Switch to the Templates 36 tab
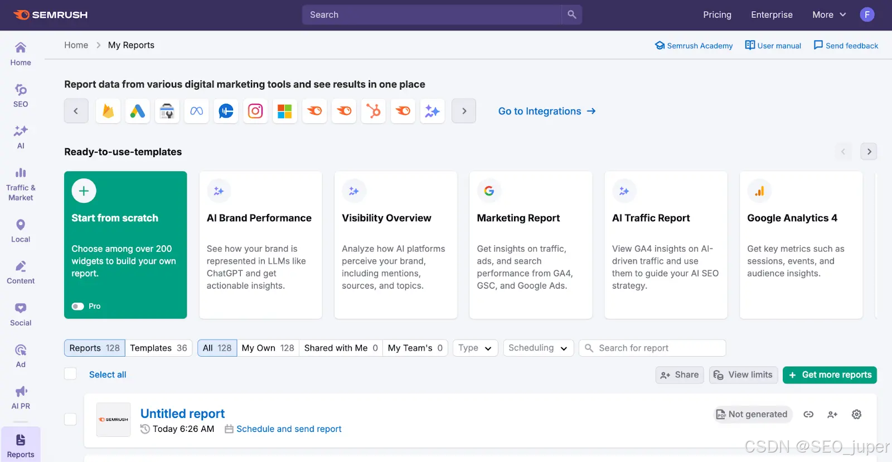Screen dimensions: 892x462 [x=159, y=348]
